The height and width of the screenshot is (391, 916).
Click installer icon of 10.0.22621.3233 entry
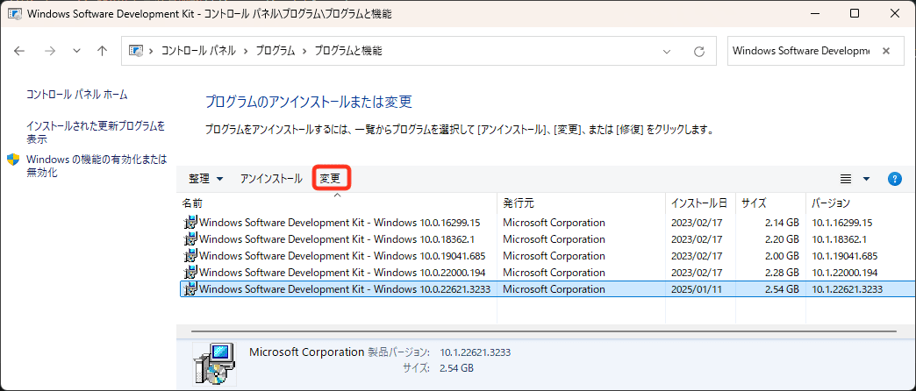point(190,289)
